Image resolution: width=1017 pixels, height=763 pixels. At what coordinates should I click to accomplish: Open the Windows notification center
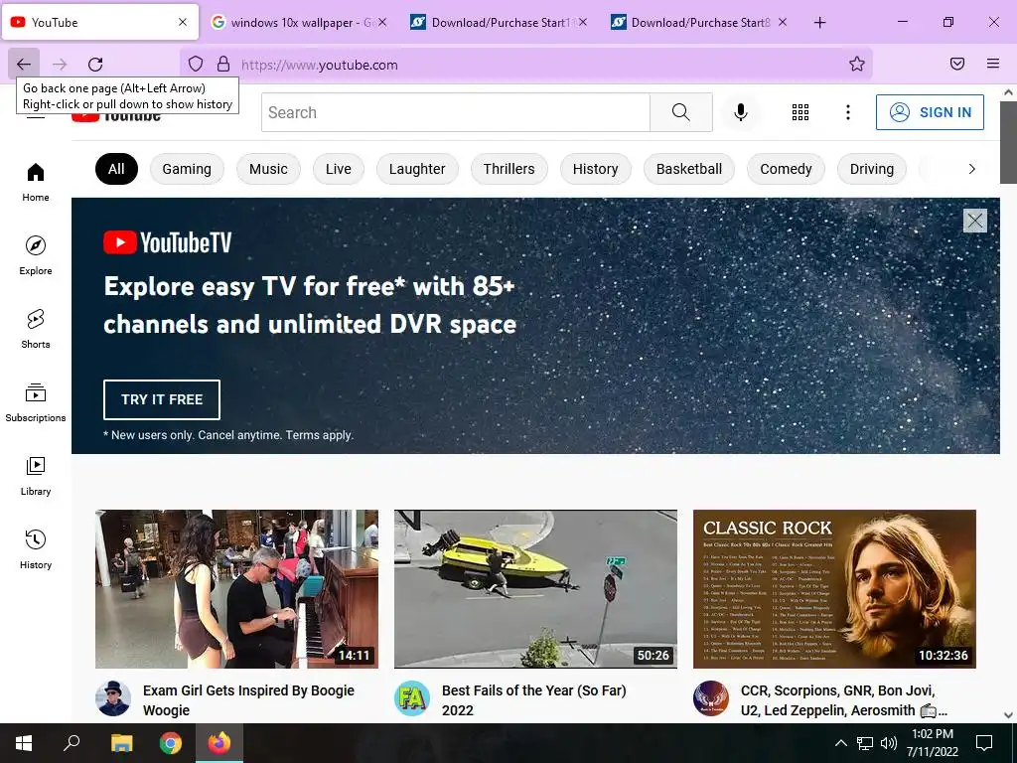(984, 743)
